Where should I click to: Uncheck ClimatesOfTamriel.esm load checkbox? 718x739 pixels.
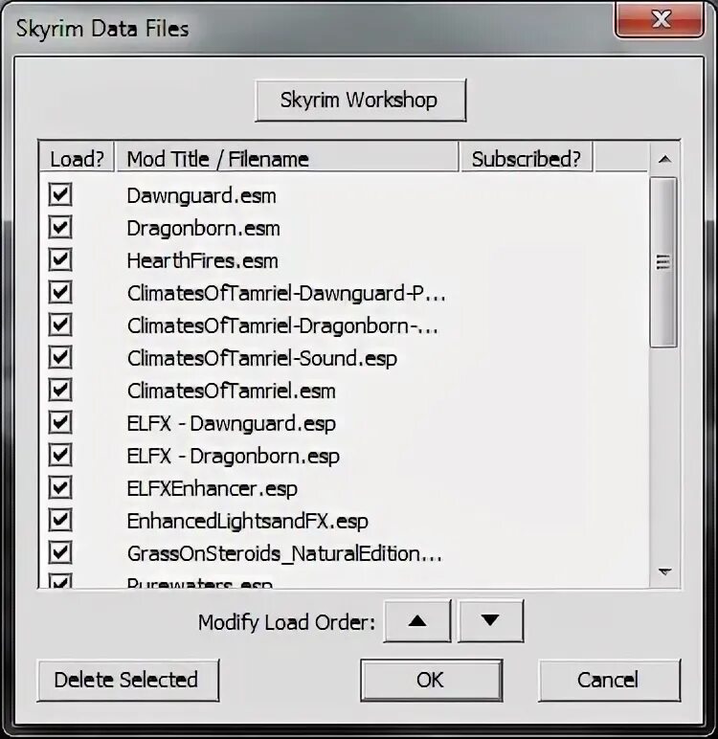60,390
